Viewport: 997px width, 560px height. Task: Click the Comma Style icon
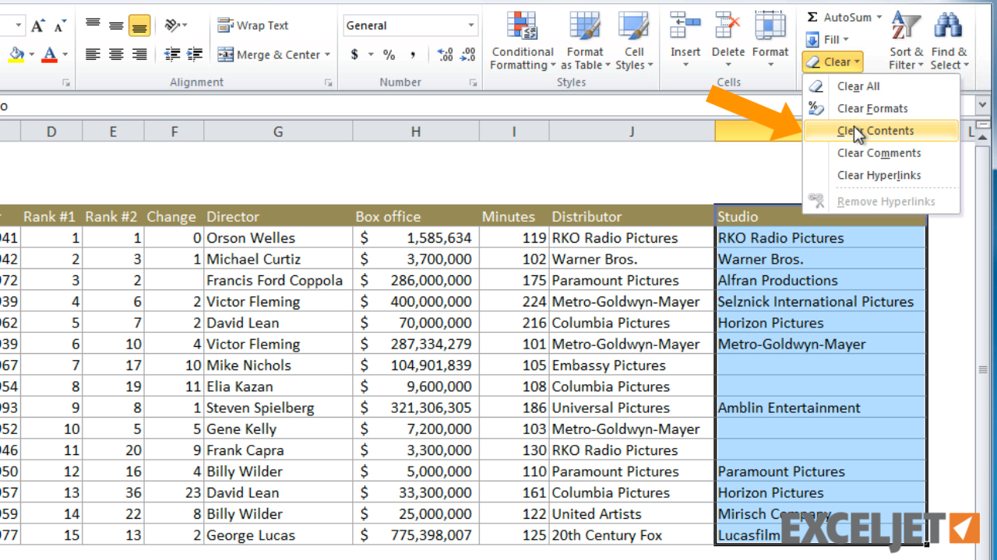point(413,54)
